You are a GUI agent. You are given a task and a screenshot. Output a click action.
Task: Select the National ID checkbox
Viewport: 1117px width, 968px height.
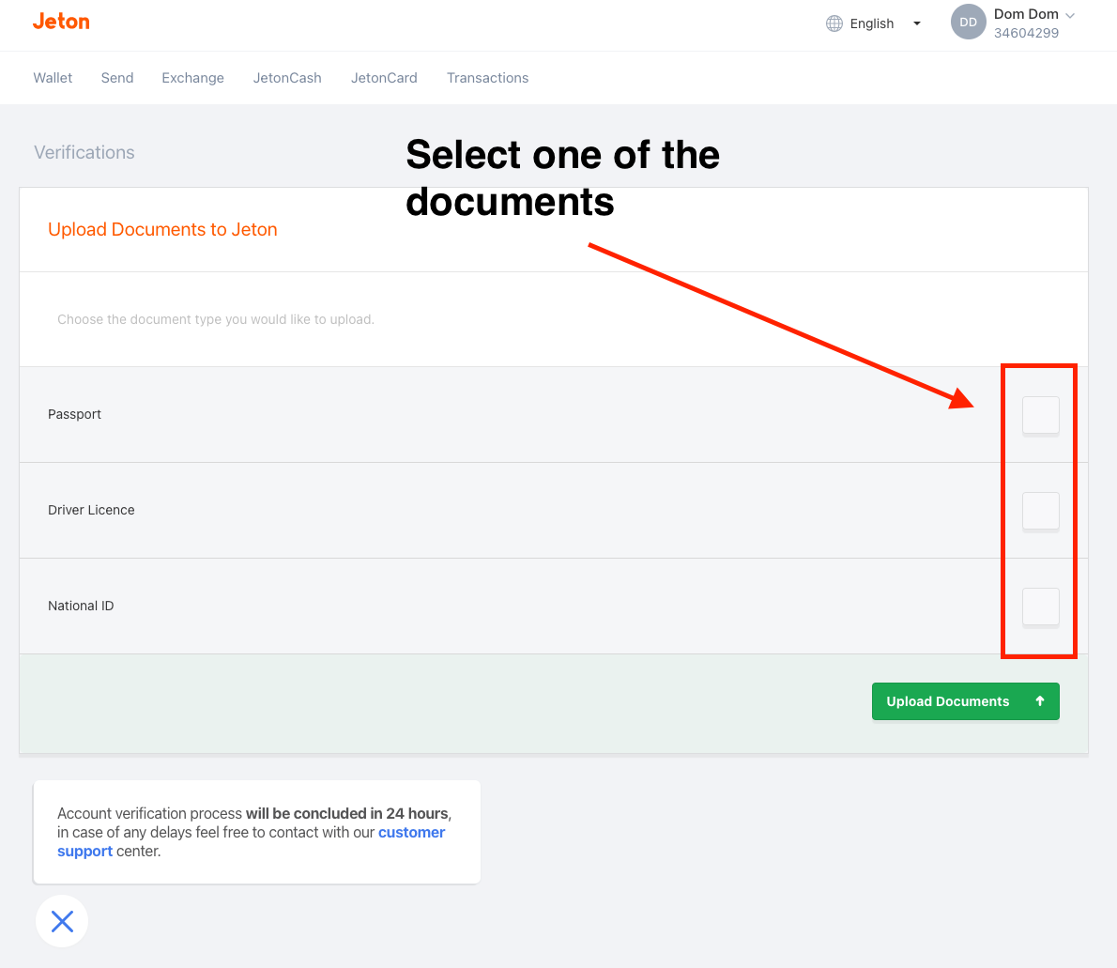tap(1039, 607)
